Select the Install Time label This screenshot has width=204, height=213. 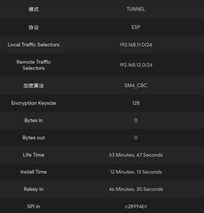coord(34,172)
